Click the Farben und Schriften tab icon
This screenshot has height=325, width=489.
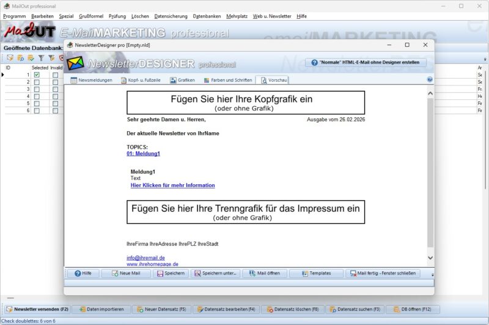[x=206, y=80]
